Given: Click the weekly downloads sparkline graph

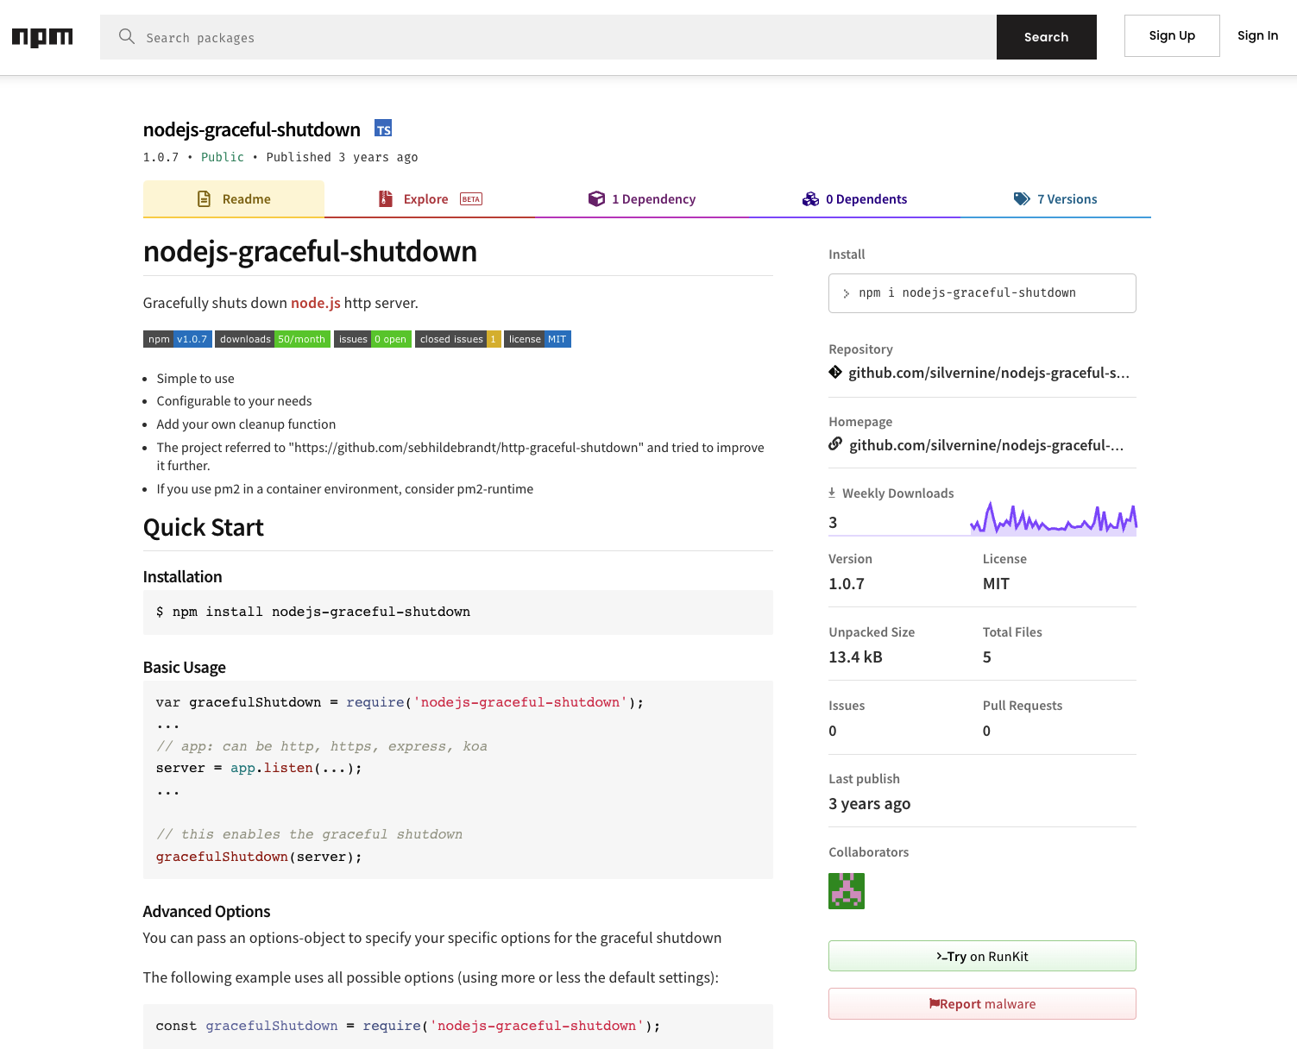Looking at the screenshot, I should point(1053,518).
